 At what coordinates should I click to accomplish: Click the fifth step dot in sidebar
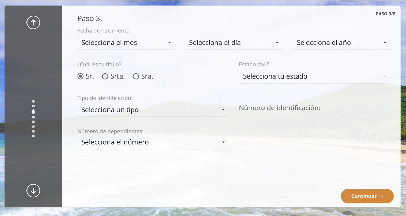click(33, 122)
